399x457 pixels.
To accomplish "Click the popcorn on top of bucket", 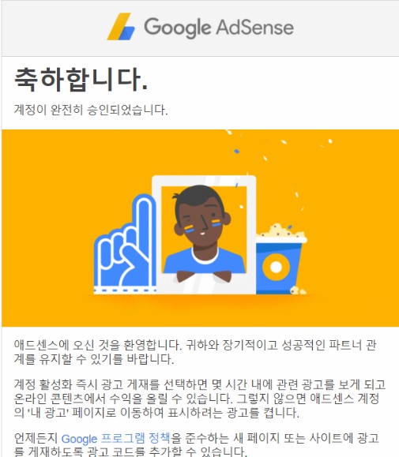I will (x=281, y=232).
